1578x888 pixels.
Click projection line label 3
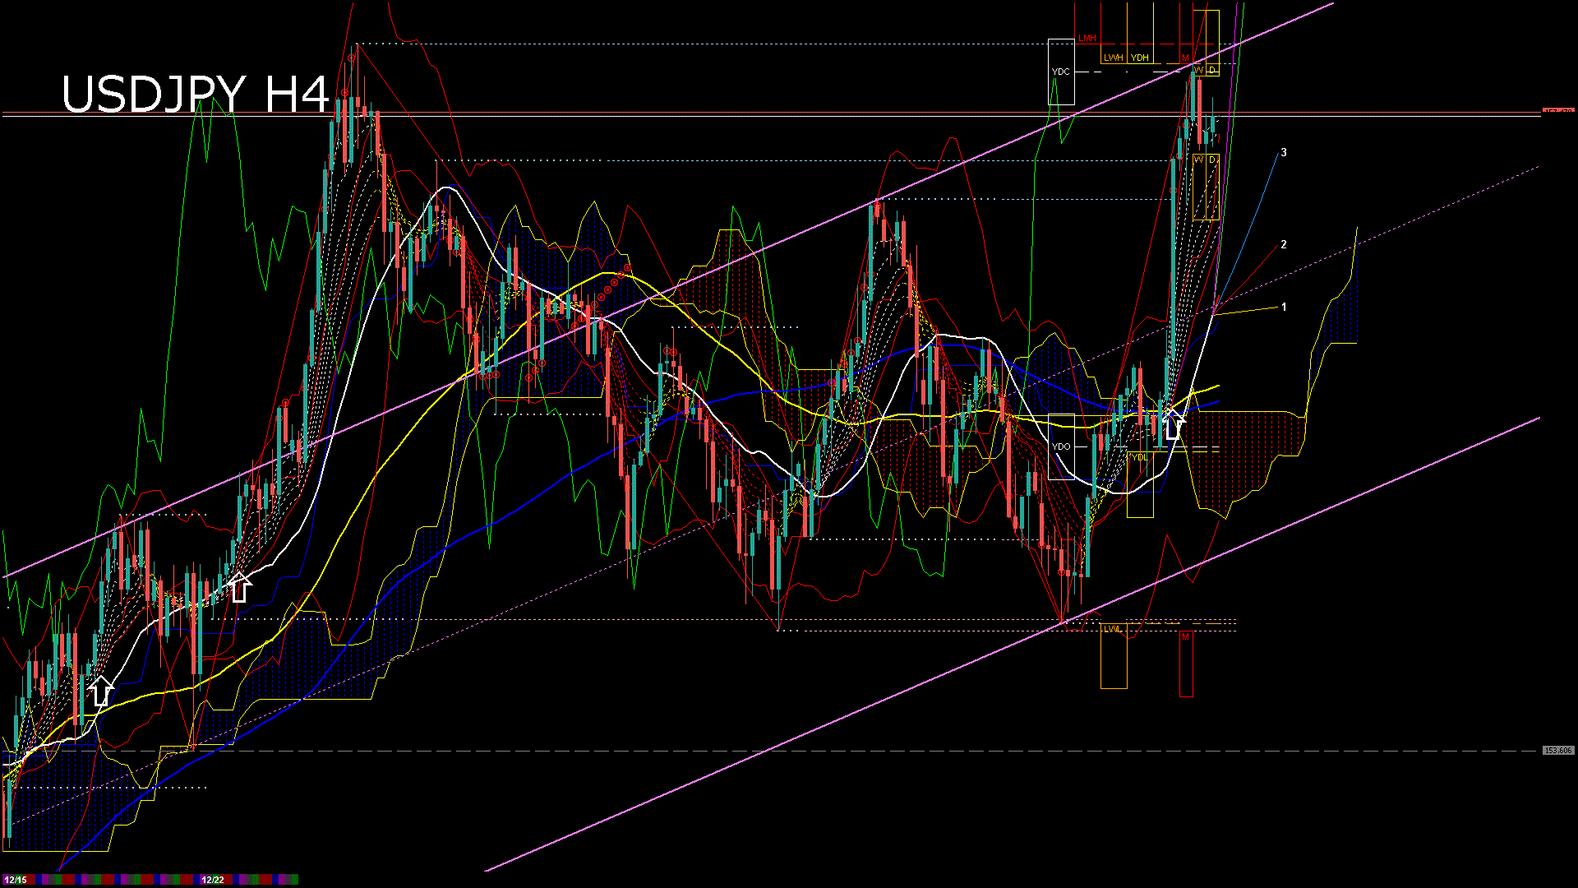coord(1284,152)
